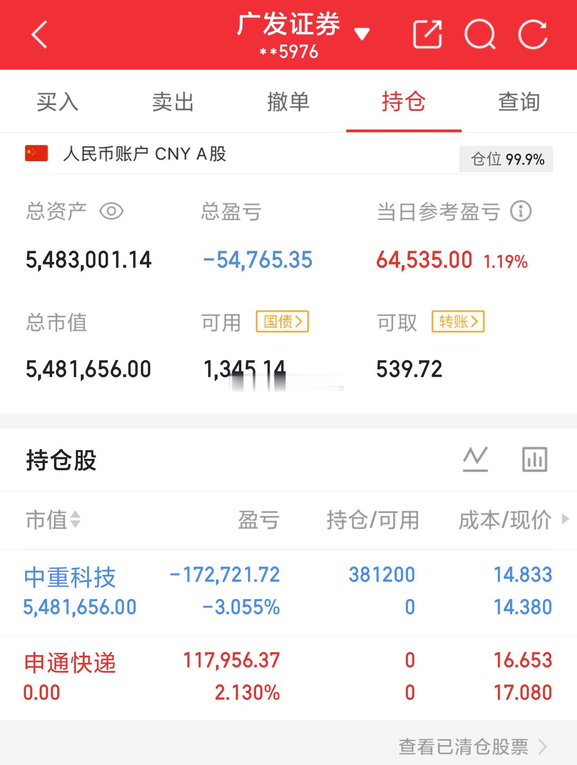
Task: Switch to the 买入 tab
Action: pyautogui.click(x=58, y=102)
